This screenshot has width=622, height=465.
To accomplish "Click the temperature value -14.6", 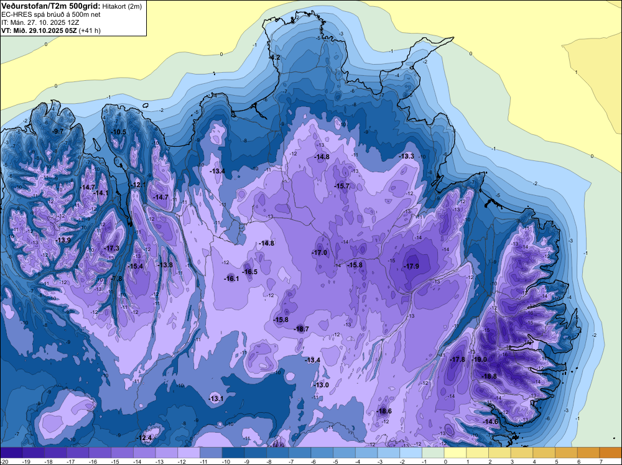I will [490, 421].
